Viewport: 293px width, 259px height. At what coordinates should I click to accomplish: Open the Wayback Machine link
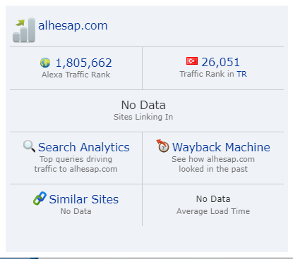(x=221, y=147)
